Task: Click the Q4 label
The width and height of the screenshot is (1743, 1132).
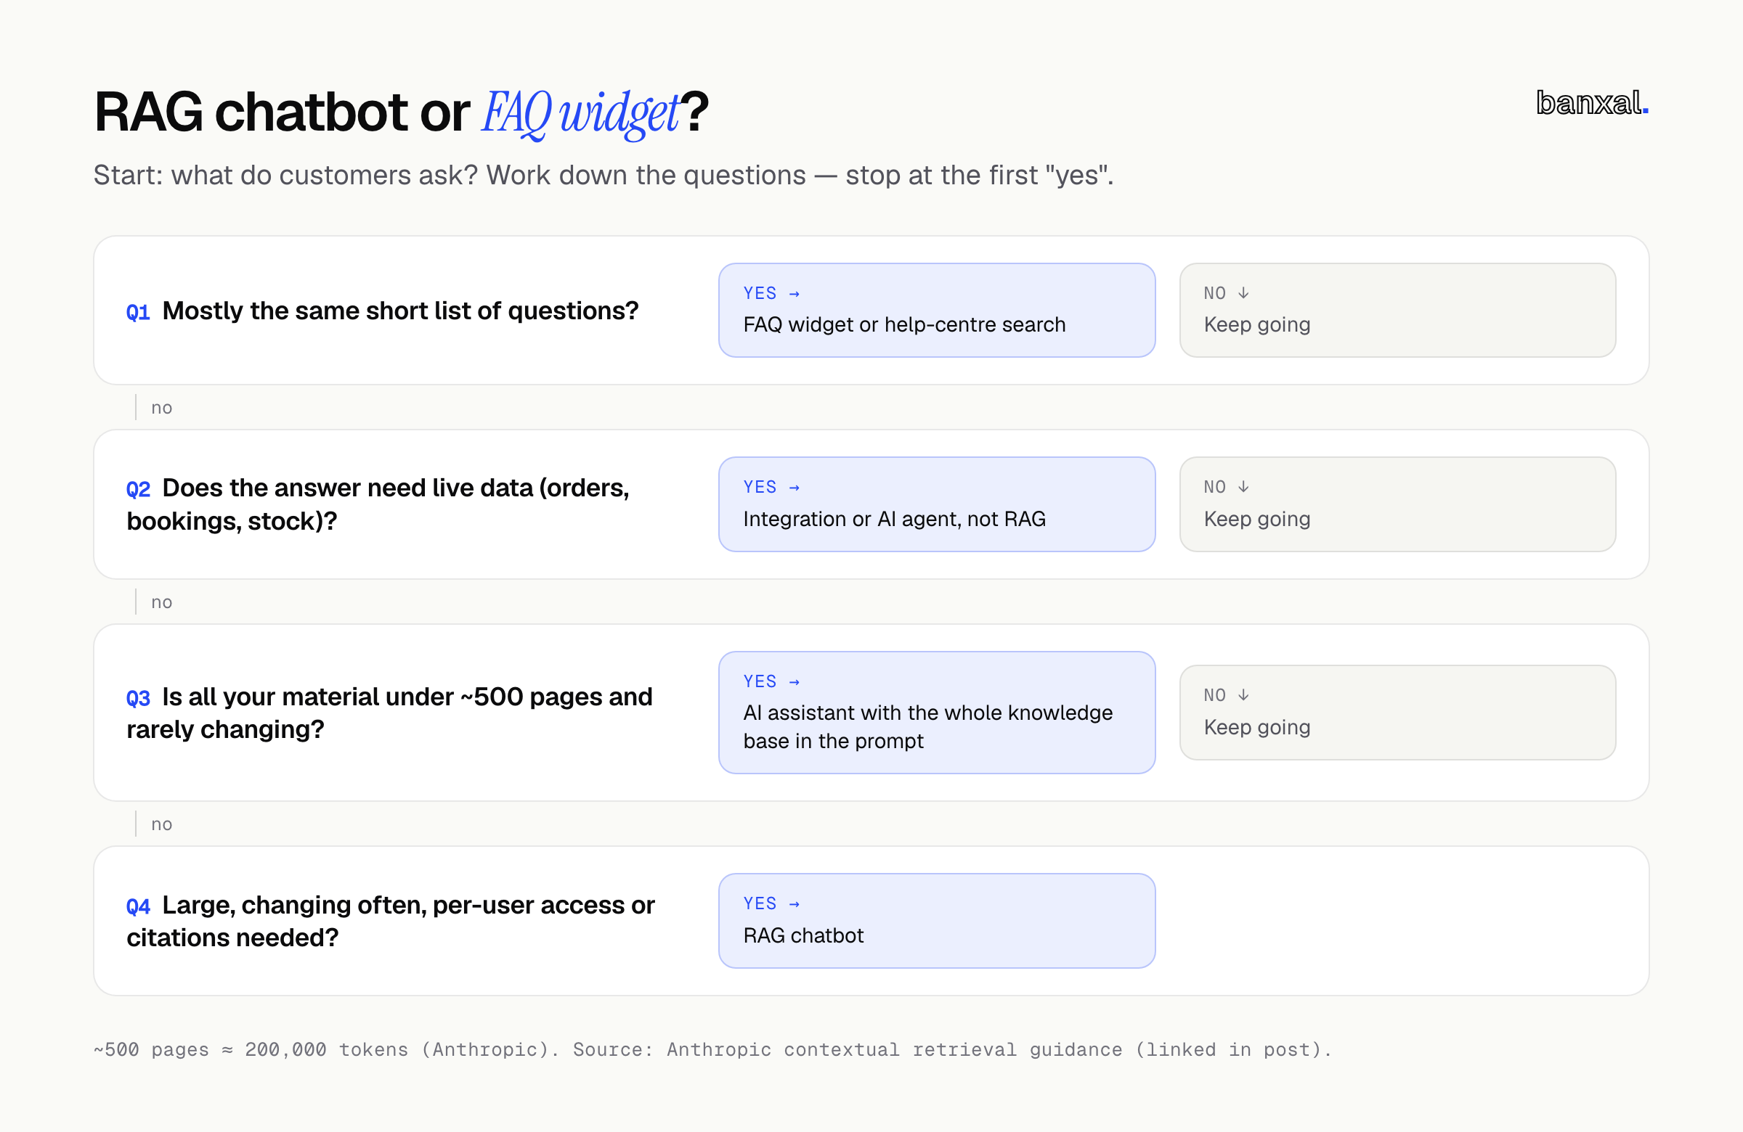Action: (138, 906)
